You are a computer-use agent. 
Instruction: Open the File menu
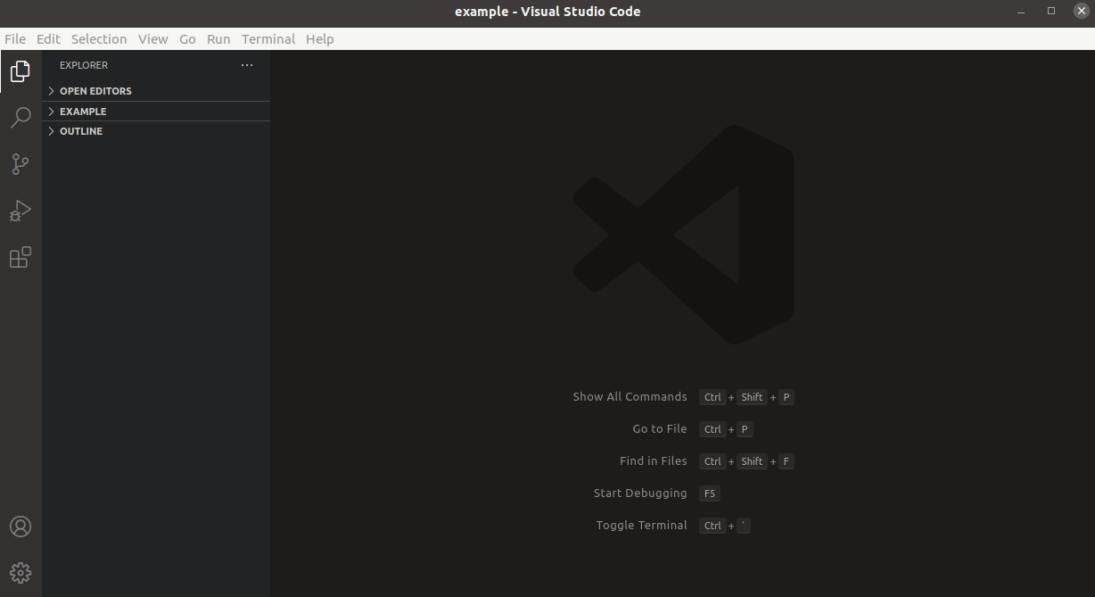click(15, 39)
